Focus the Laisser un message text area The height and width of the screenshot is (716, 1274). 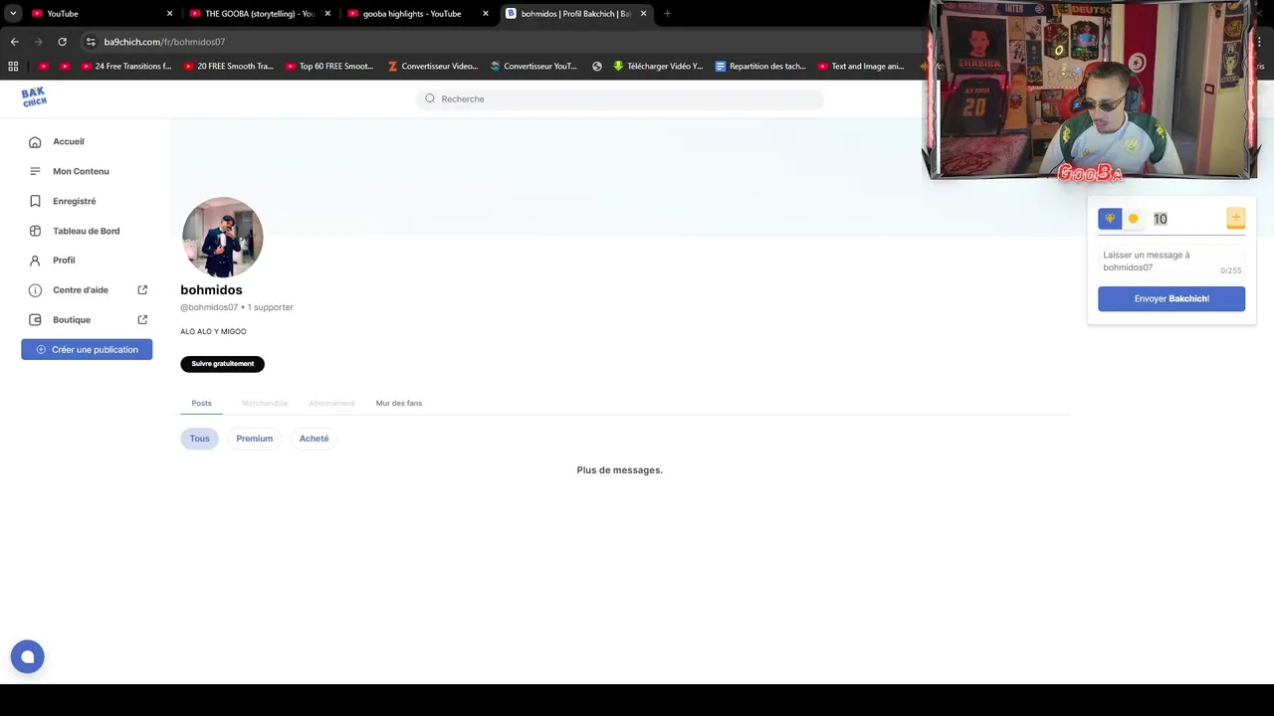[1171, 262]
